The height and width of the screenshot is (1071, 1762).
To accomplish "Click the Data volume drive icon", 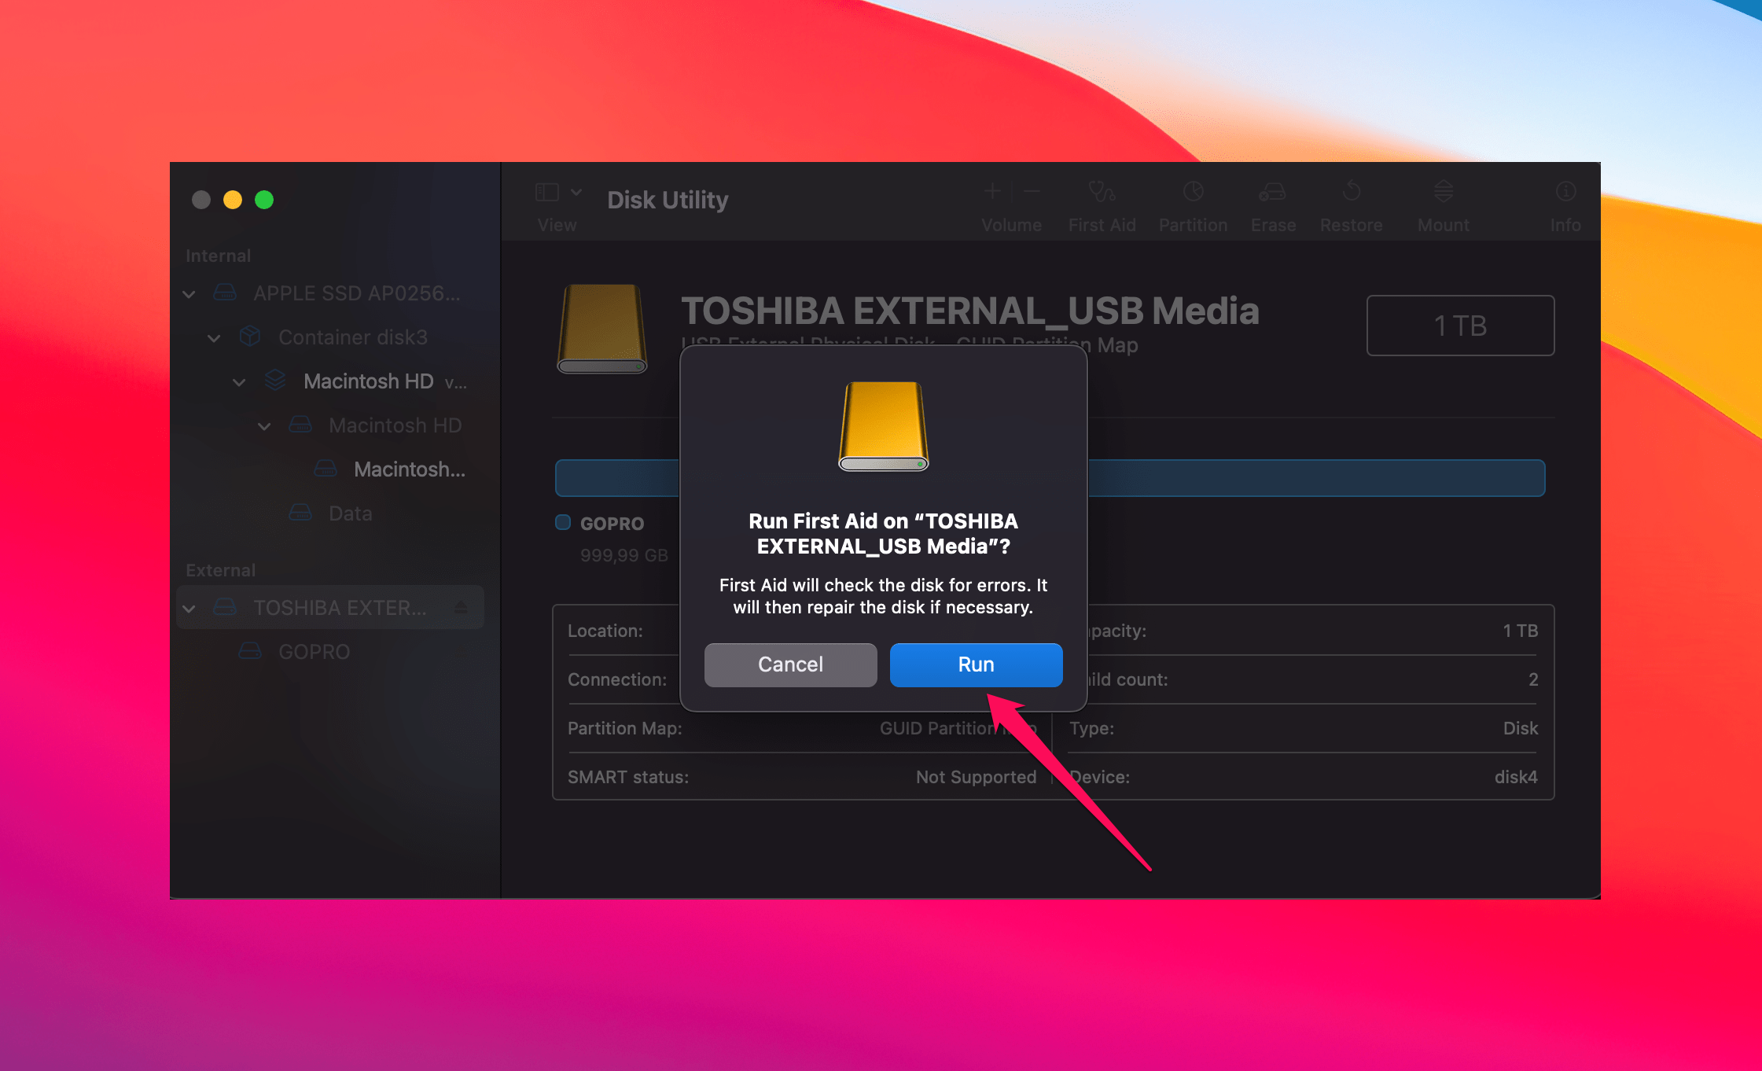I will [x=300, y=513].
